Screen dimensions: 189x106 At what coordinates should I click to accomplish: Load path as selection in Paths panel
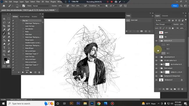coord(134,31)
